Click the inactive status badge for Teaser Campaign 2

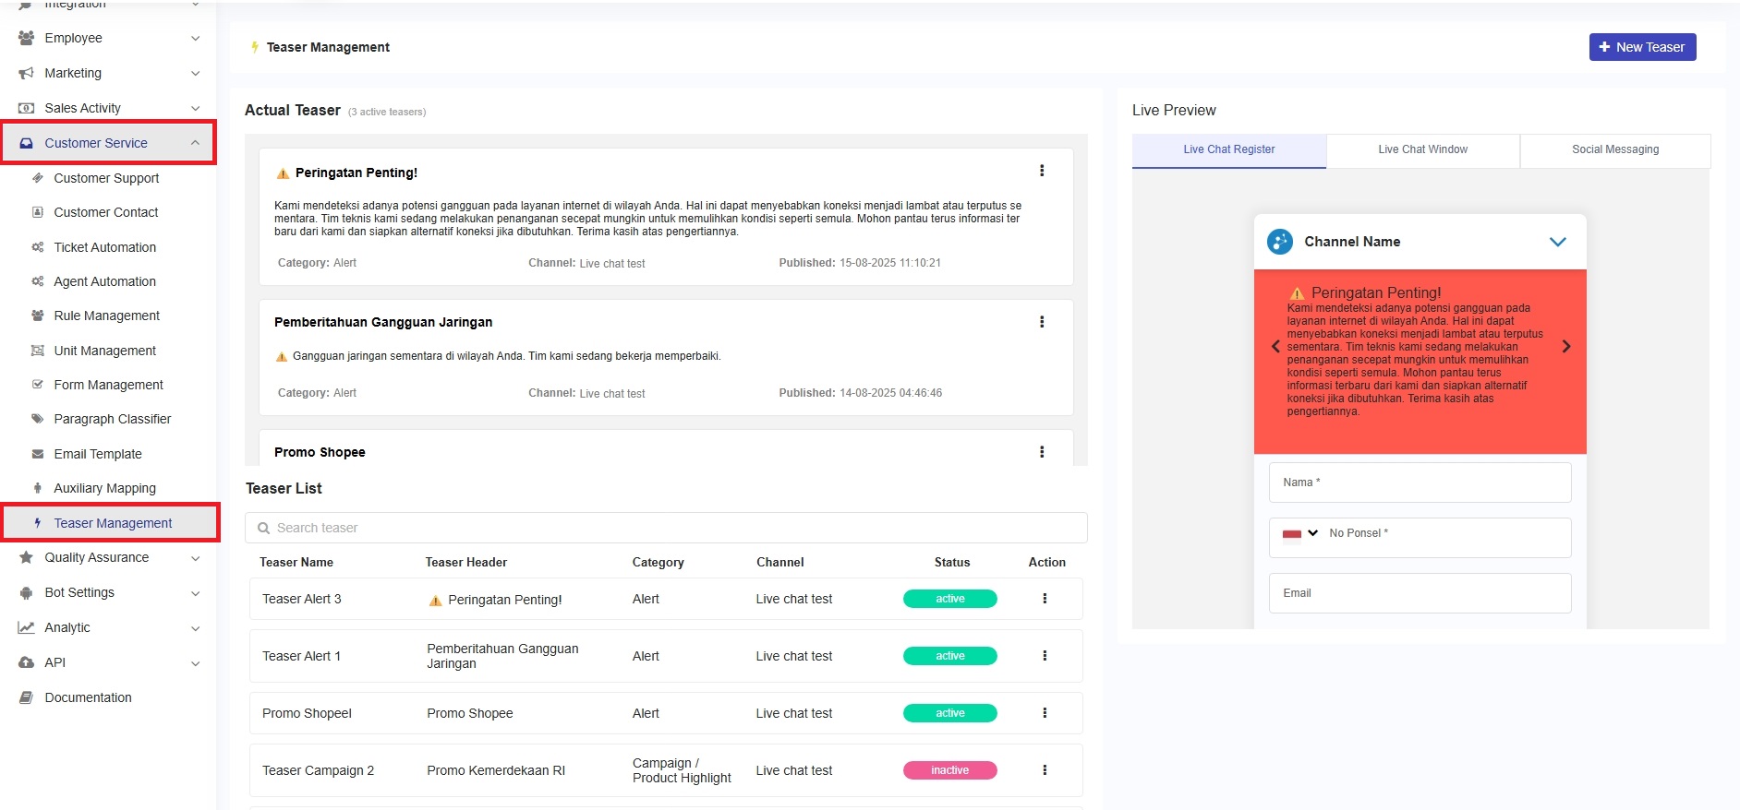pos(949,770)
